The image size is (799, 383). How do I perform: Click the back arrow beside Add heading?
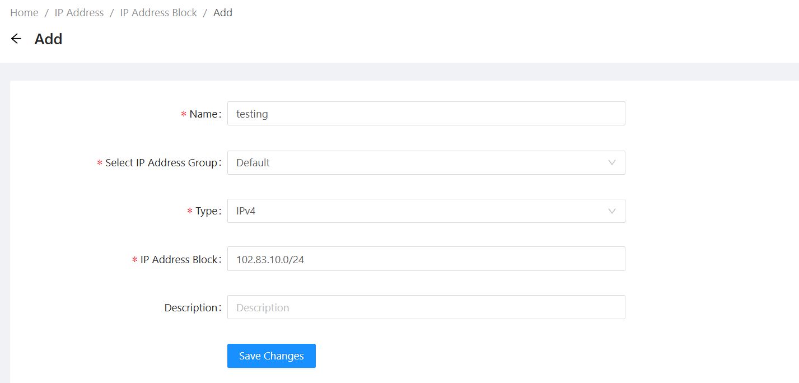(16, 39)
